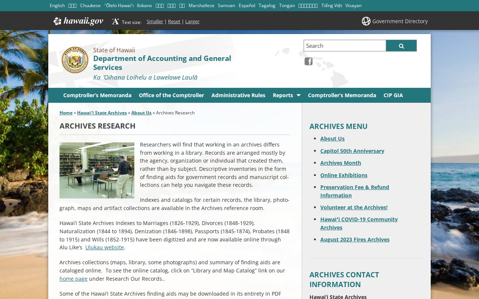Click the Government Directory globe icon
Viewport: 479px width, 299px height.
(366, 21)
